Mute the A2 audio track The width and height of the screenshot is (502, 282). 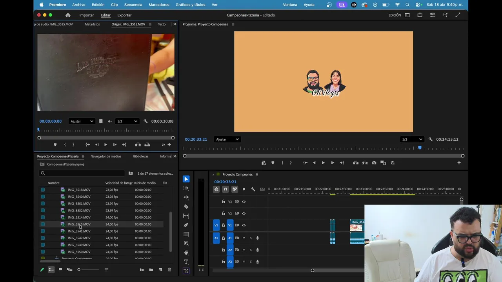(244, 250)
